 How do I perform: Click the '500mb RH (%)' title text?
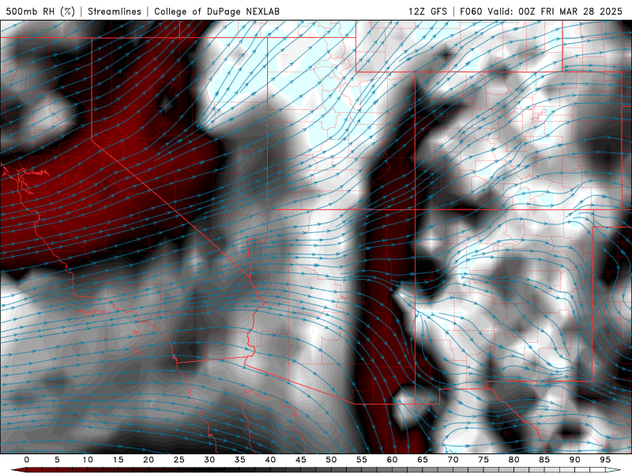[x=40, y=11]
